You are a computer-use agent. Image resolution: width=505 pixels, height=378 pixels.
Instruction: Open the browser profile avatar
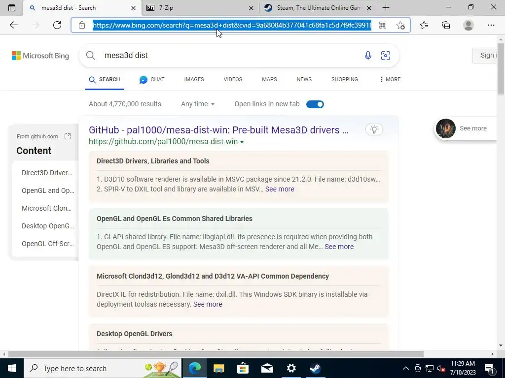(469, 25)
